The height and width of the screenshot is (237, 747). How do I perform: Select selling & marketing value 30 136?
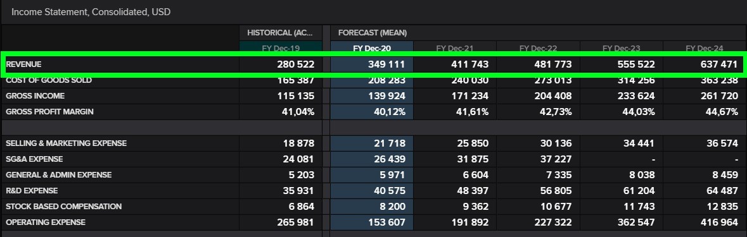coord(556,143)
